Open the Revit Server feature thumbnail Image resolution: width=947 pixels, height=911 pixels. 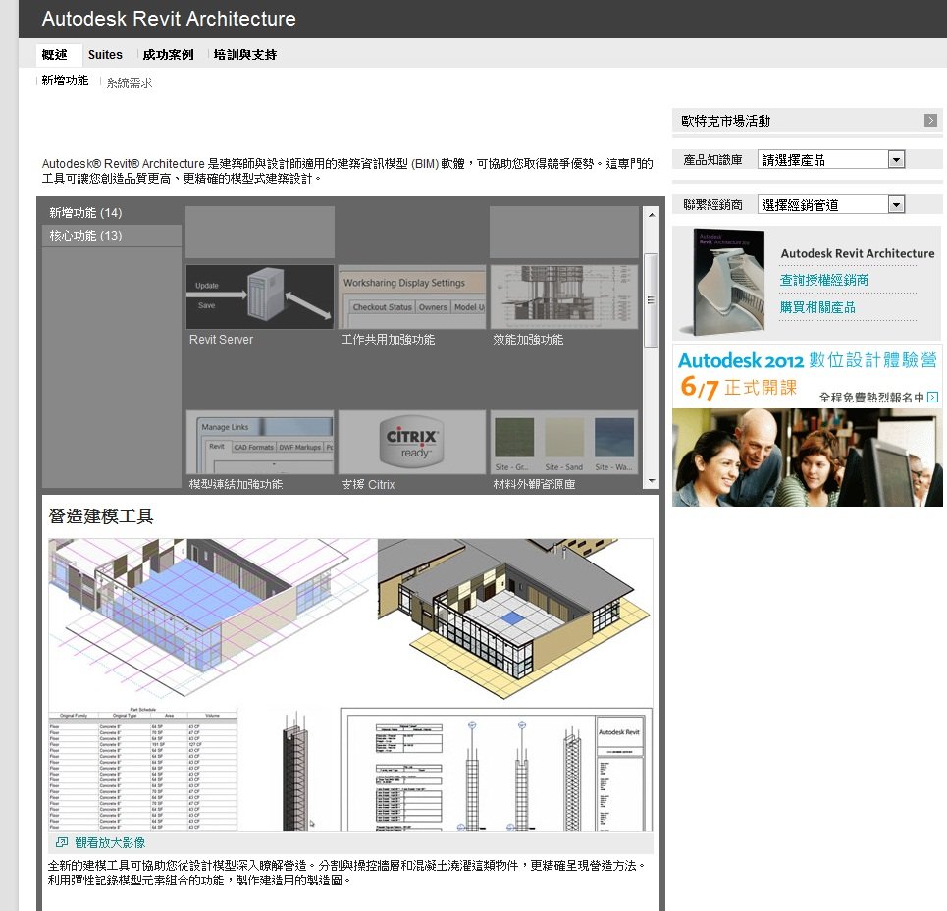[260, 297]
